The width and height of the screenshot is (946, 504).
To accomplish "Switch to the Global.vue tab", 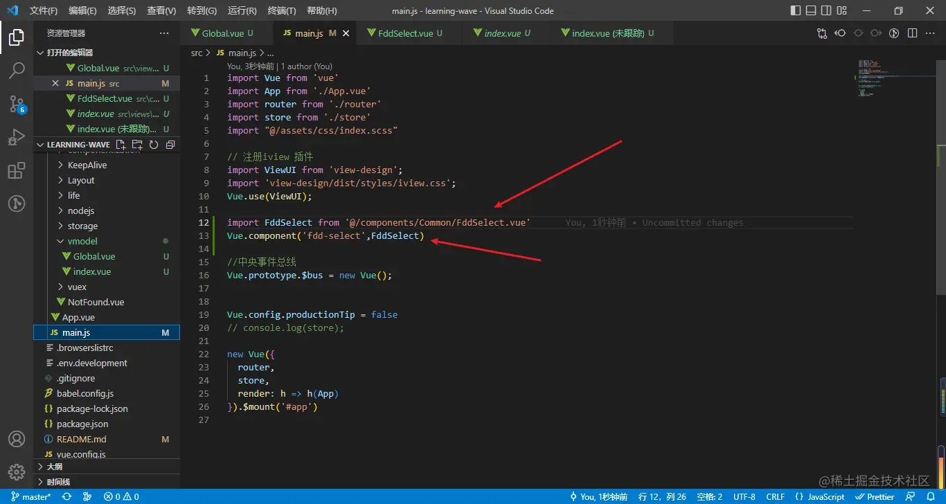I will tap(227, 33).
